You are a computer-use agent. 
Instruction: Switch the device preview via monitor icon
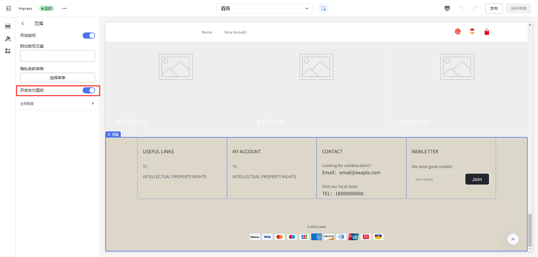click(447, 8)
